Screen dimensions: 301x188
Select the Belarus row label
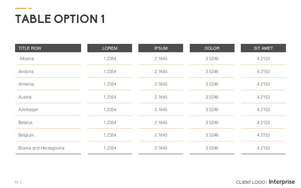pos(26,123)
